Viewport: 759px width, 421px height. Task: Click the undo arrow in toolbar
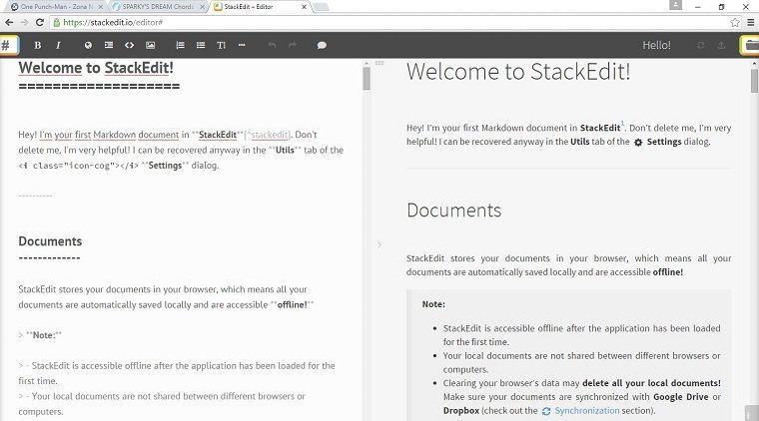[272, 46]
